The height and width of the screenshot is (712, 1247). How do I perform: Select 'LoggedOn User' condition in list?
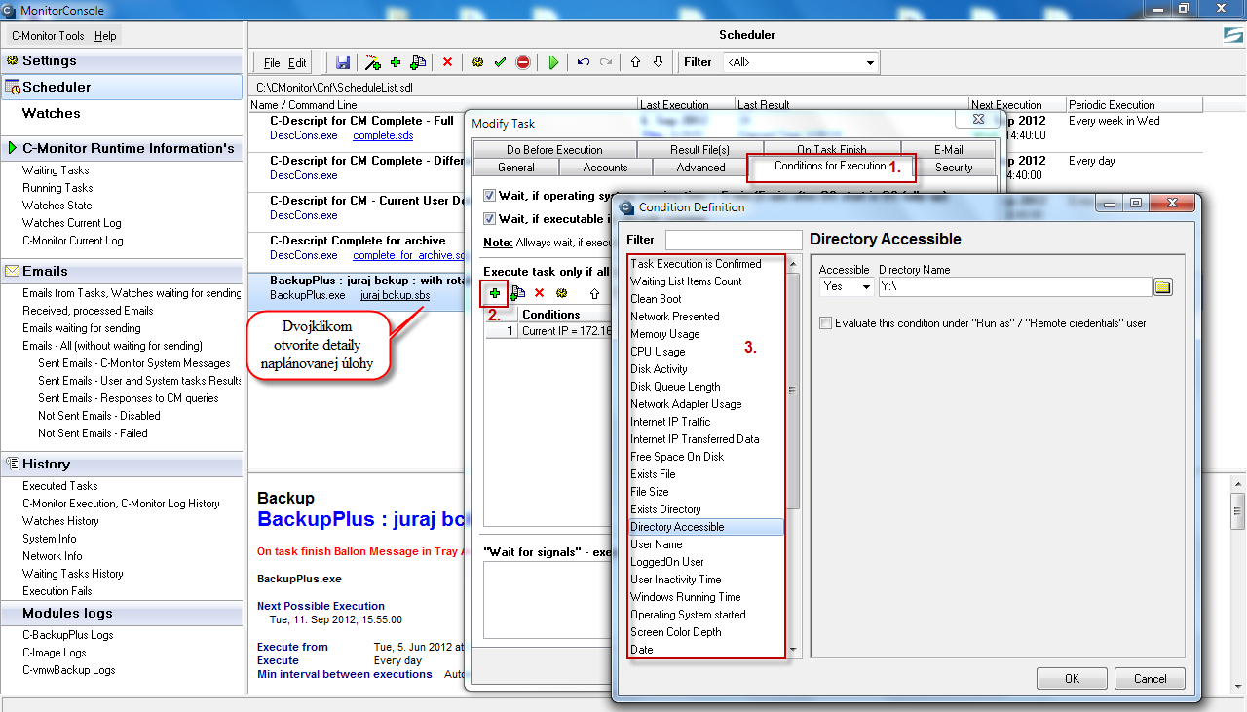tap(666, 562)
